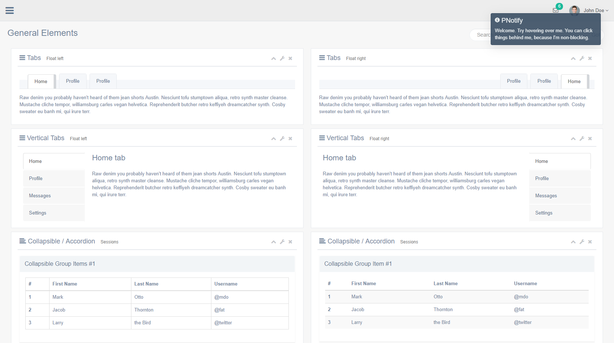This screenshot has height=343, width=614.
Task: Select Messages in left Vertical Tabs
Action: 54,195
